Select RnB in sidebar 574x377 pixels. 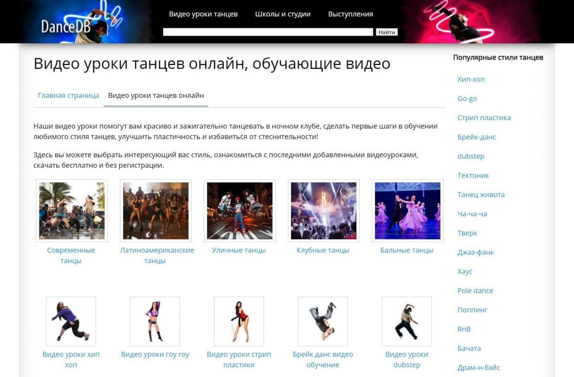pyautogui.click(x=464, y=329)
